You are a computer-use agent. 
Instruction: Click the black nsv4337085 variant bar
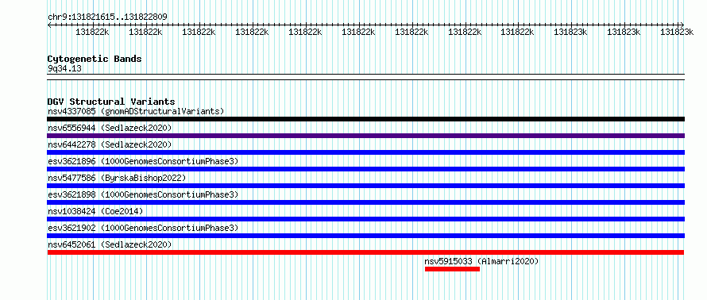366,119
